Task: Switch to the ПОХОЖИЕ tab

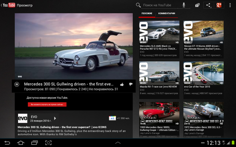Action: tap(147, 13)
